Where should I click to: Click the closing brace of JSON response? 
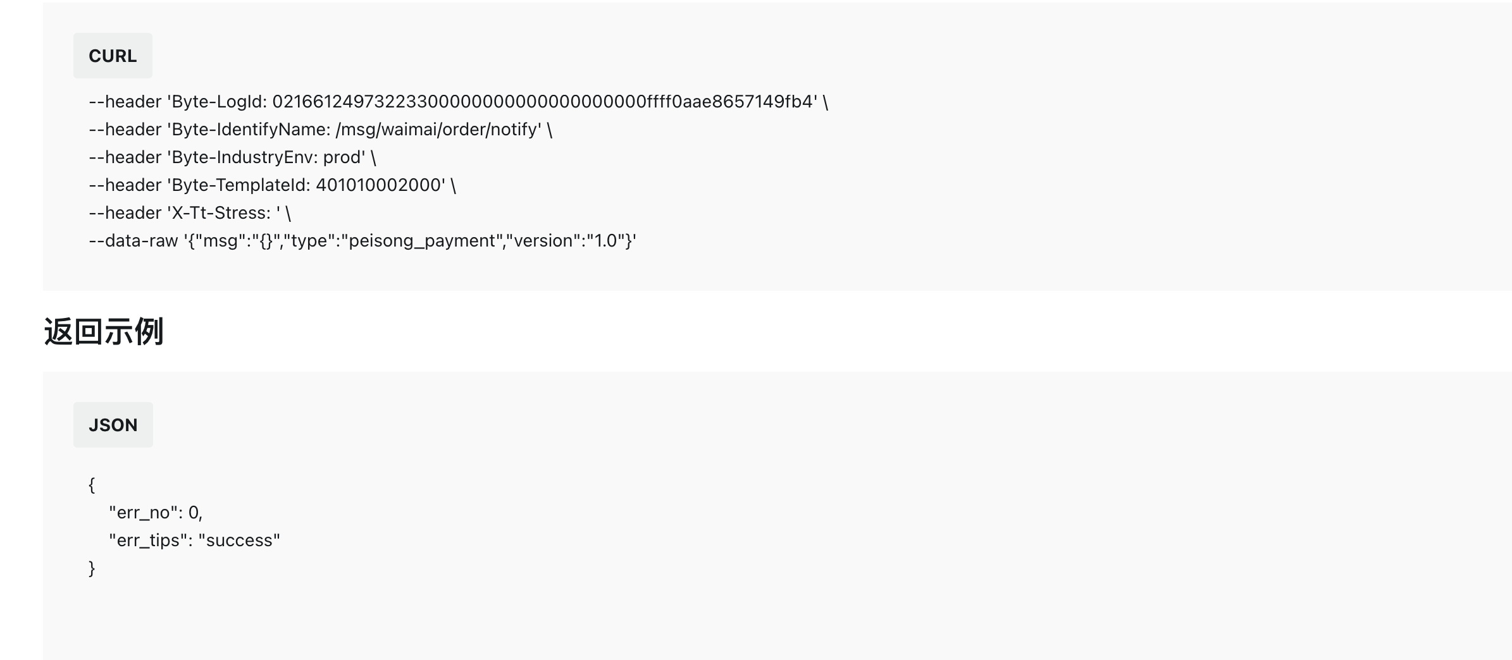(x=92, y=568)
